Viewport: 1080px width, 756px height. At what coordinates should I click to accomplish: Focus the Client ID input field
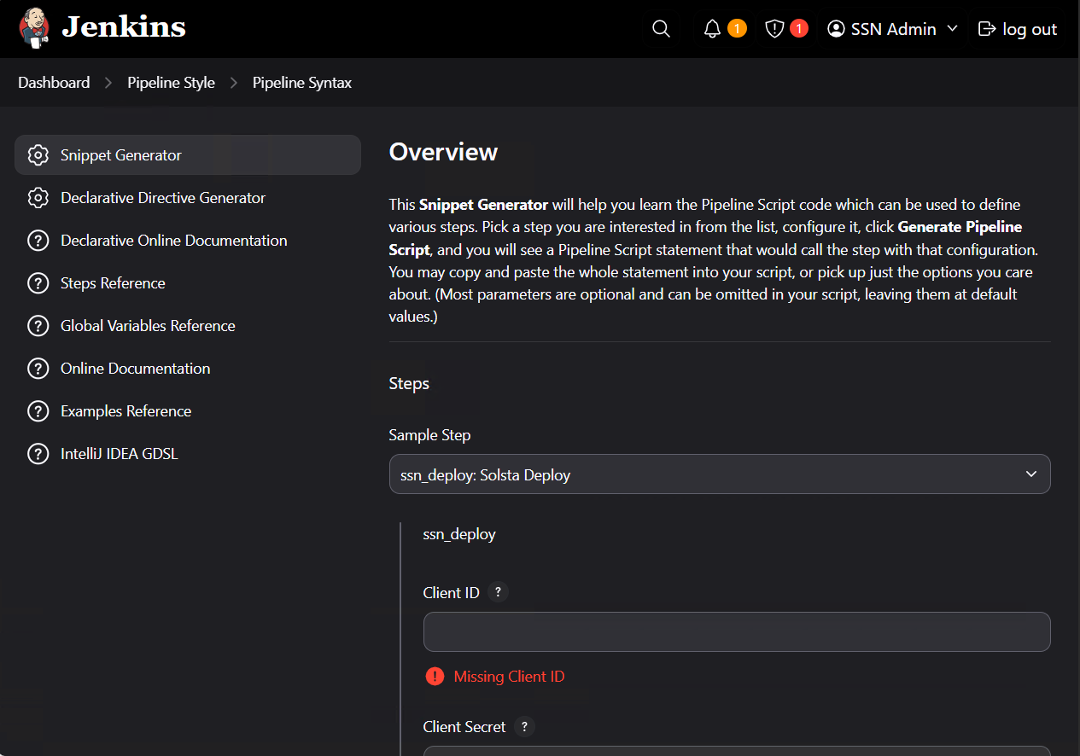click(x=737, y=631)
